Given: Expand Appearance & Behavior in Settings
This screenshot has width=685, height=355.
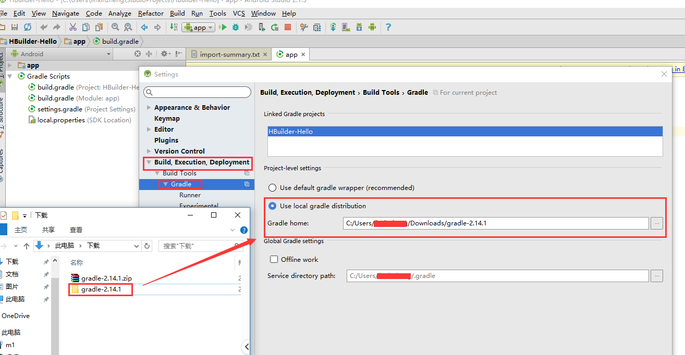Looking at the screenshot, I should 149,108.
